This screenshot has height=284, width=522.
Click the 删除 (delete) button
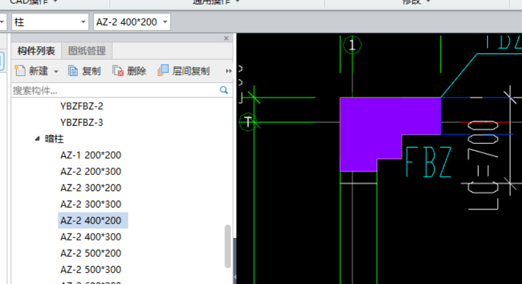point(130,71)
